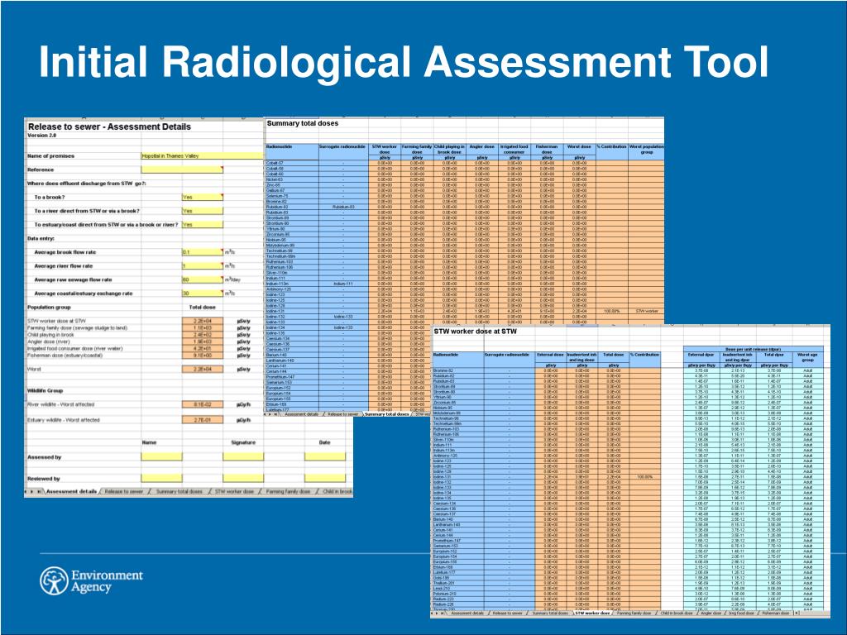Click the 'Worst age group' column header
This screenshot has height=635, width=847.
click(807, 357)
